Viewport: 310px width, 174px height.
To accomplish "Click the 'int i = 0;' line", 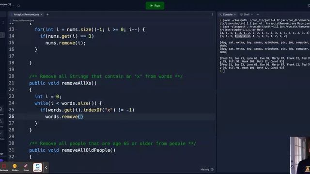I will (48, 97).
